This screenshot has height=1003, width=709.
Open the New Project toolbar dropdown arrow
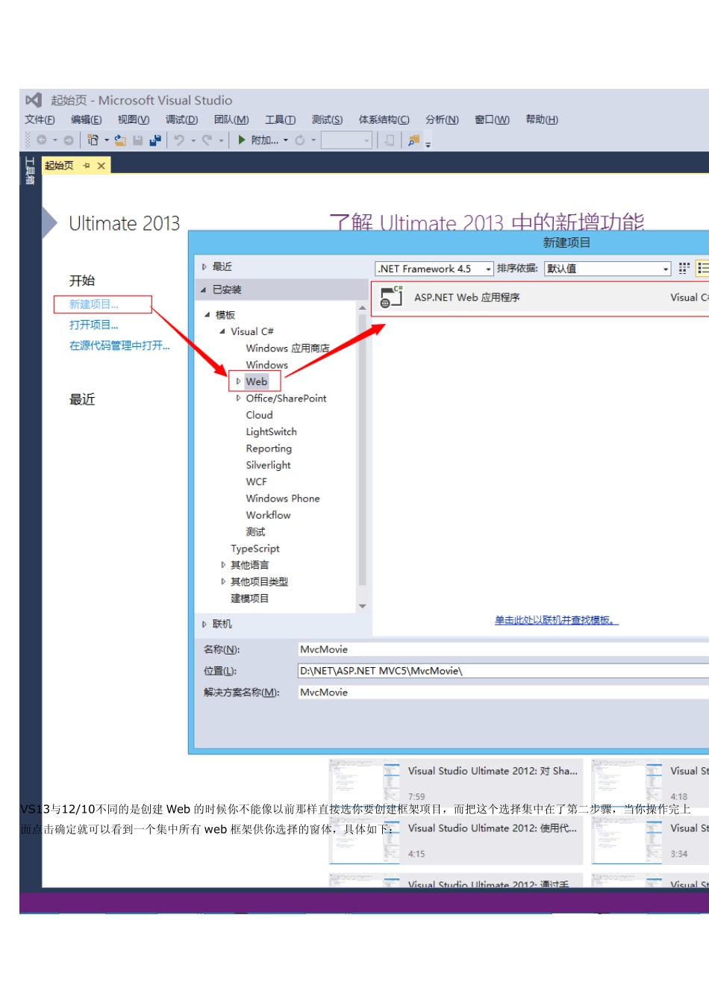click(x=107, y=140)
